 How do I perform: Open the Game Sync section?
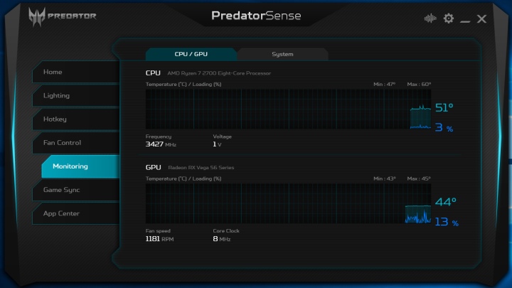click(76, 190)
